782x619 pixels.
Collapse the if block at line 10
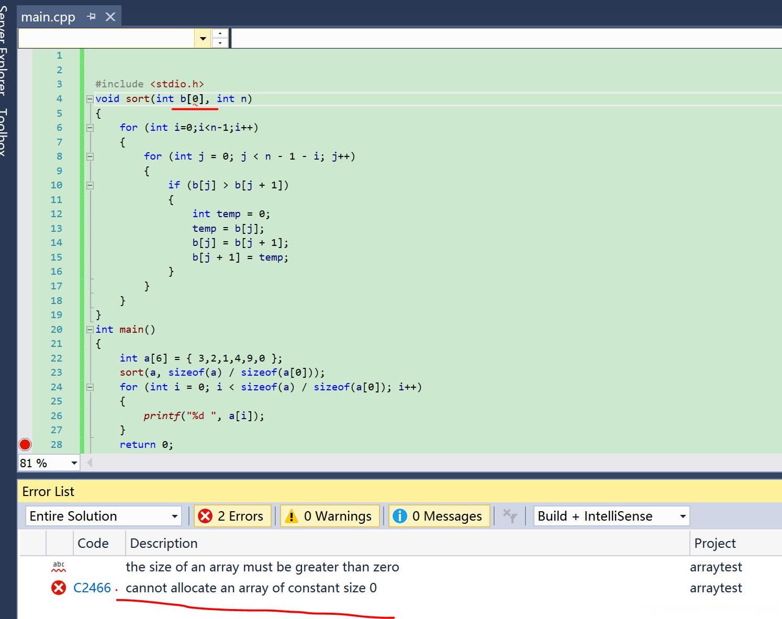tap(90, 185)
